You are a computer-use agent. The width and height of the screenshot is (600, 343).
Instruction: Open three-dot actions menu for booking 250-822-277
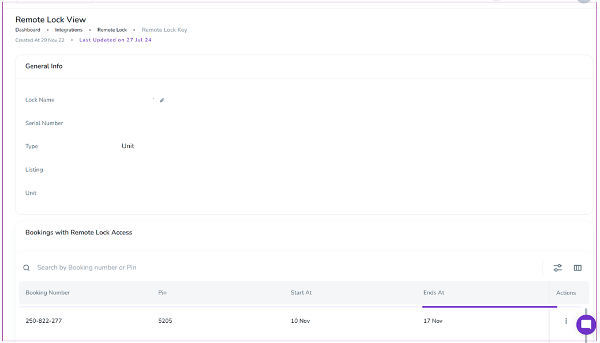(x=566, y=321)
